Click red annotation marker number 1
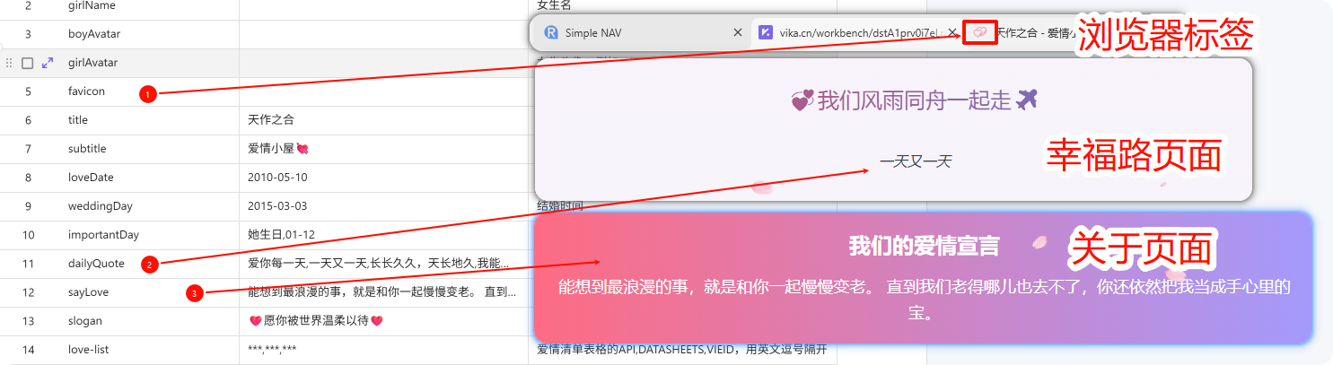 point(149,92)
